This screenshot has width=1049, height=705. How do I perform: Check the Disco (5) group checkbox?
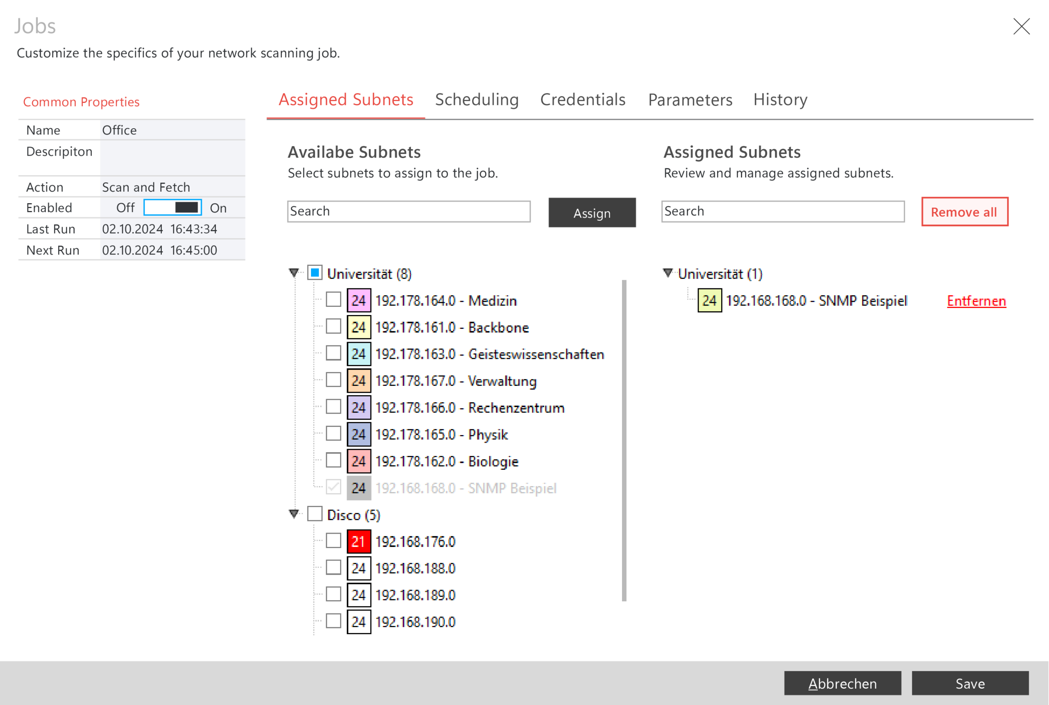coord(315,513)
